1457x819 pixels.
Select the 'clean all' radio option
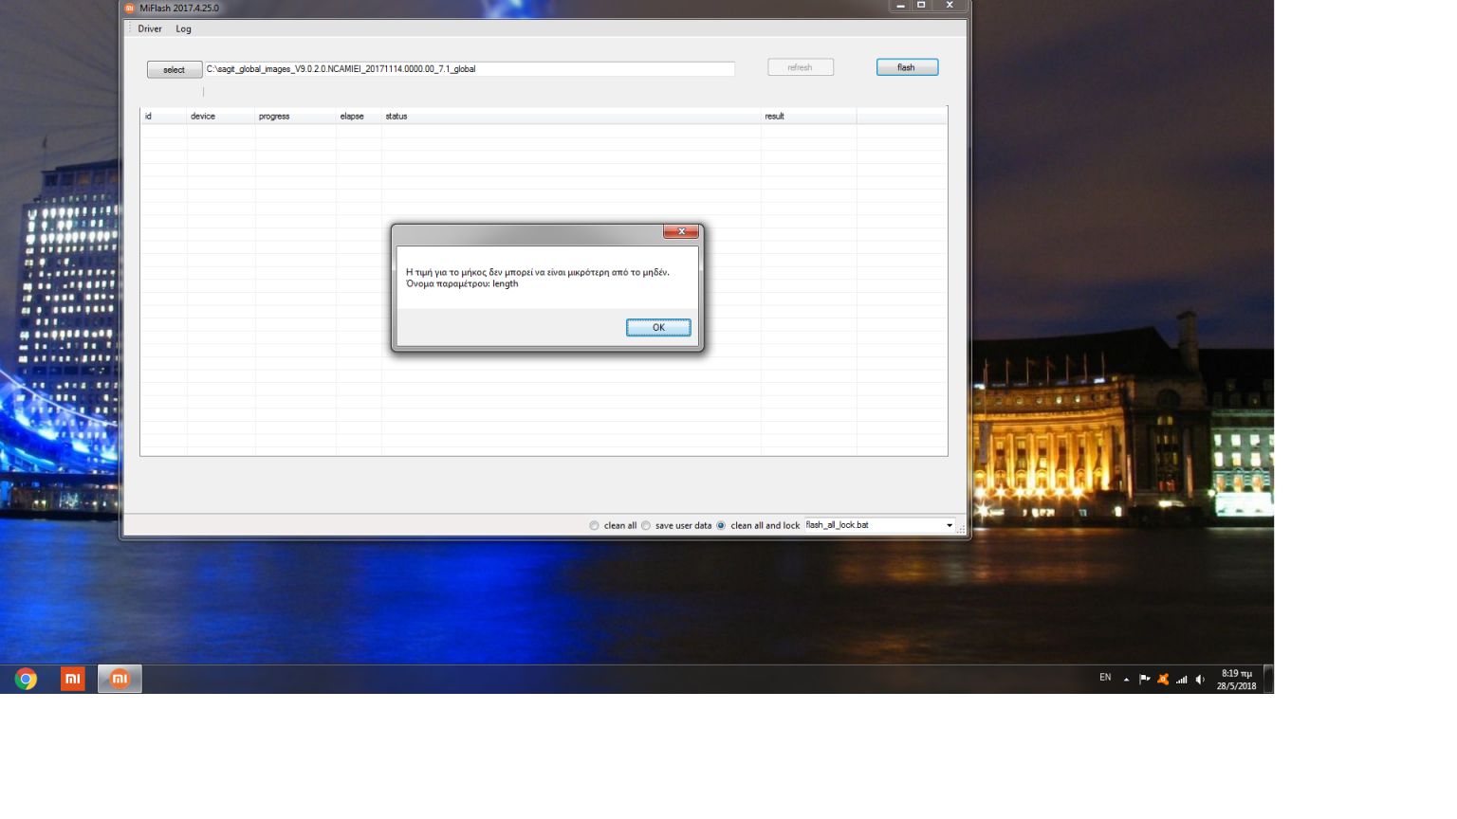tap(613, 526)
